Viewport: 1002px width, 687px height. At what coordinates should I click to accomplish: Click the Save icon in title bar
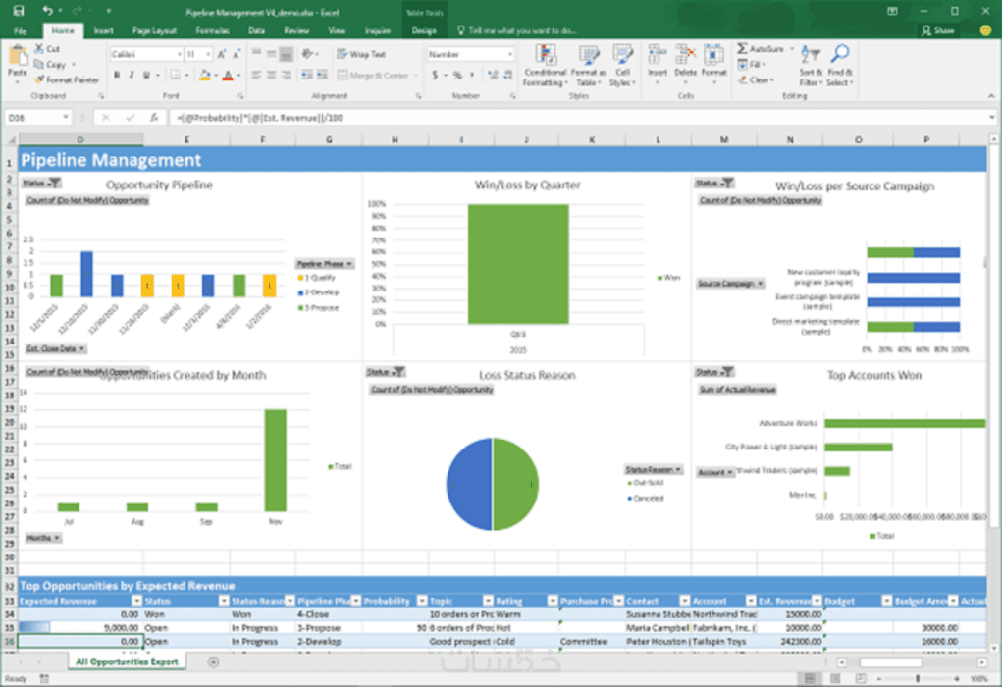(x=18, y=10)
